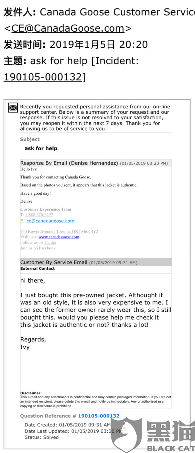195x453 pixels.
Task: Open the Twitter link in signature
Action: tap(50, 242)
